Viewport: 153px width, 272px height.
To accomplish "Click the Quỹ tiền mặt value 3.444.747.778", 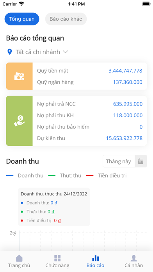I will pos(125,71).
